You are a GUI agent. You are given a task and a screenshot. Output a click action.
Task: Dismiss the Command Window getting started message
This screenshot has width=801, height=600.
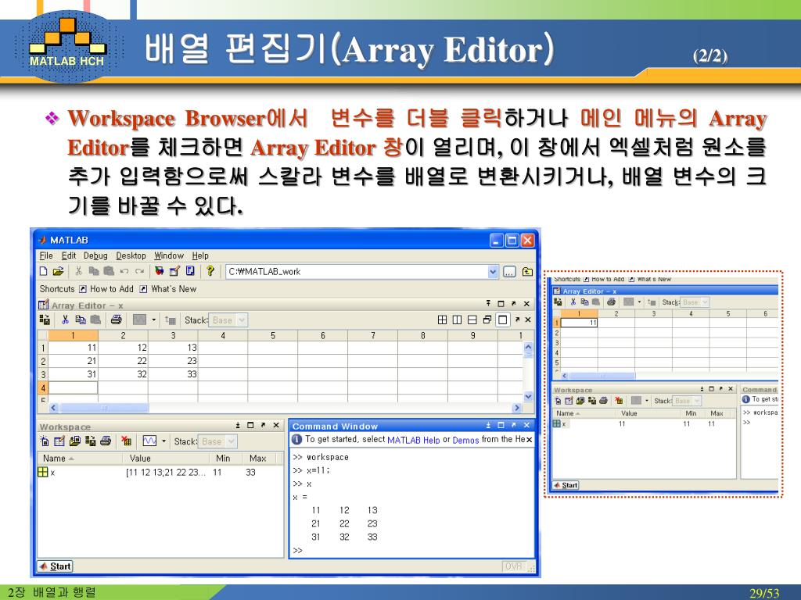click(529, 439)
